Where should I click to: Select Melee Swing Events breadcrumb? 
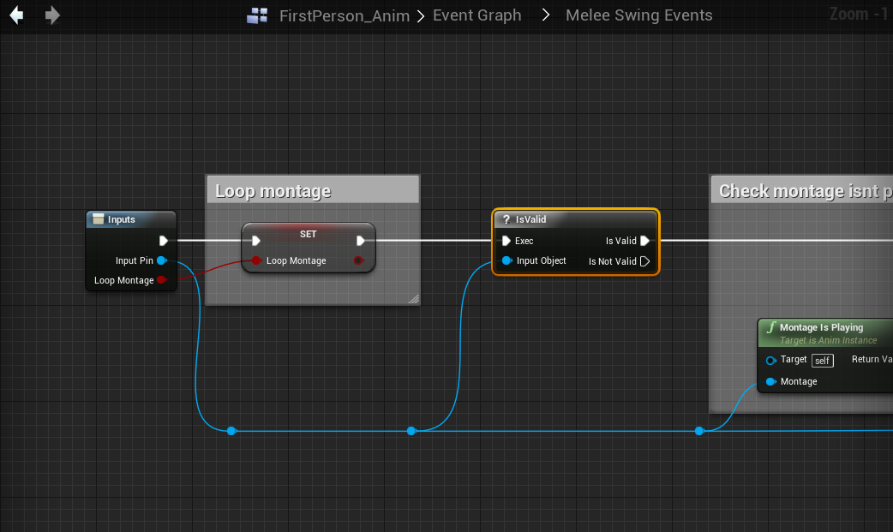point(638,15)
